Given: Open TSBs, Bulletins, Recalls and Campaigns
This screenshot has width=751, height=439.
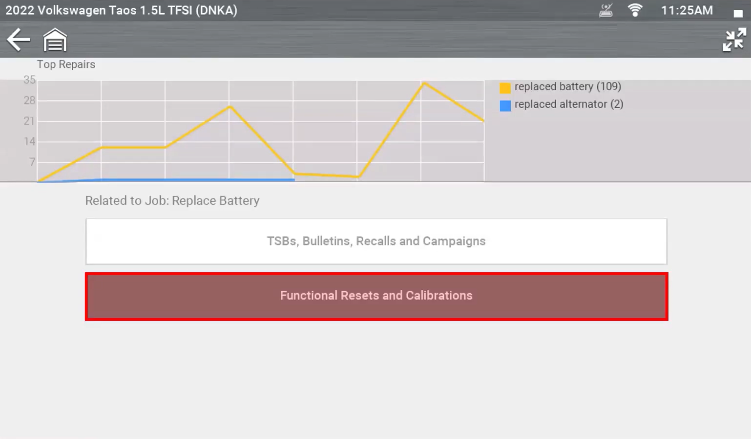Looking at the screenshot, I should pos(376,241).
